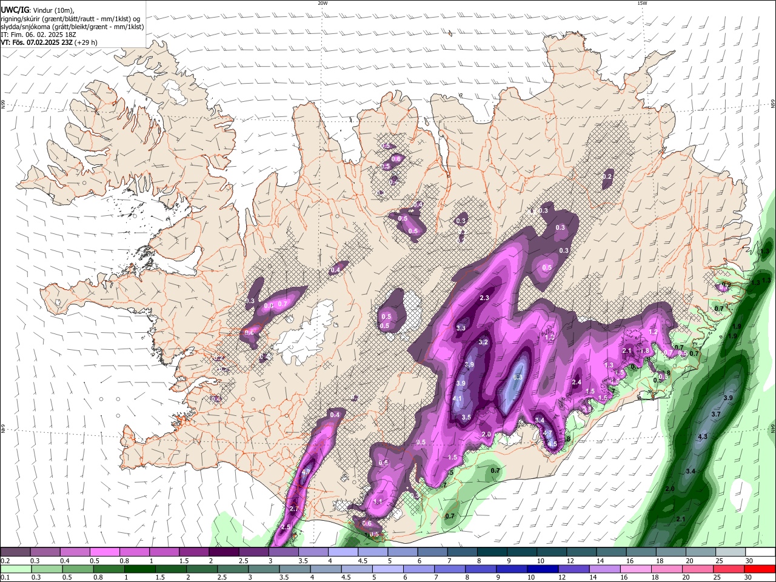Pick the darkest green 1–1.5 rain legend swatch
Viewport: 776px width, 582px height.
[x=140, y=569]
